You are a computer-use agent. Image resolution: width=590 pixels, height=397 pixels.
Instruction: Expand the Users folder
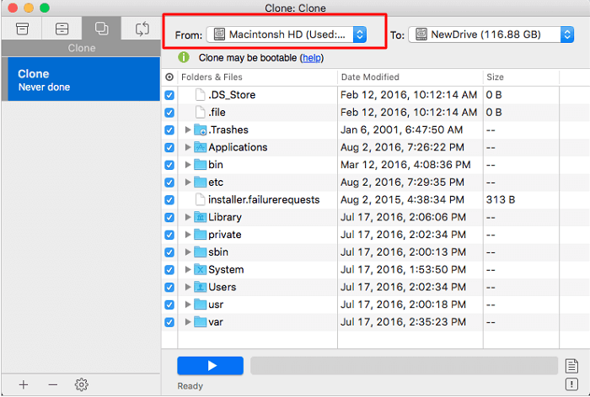pyautogui.click(x=188, y=287)
